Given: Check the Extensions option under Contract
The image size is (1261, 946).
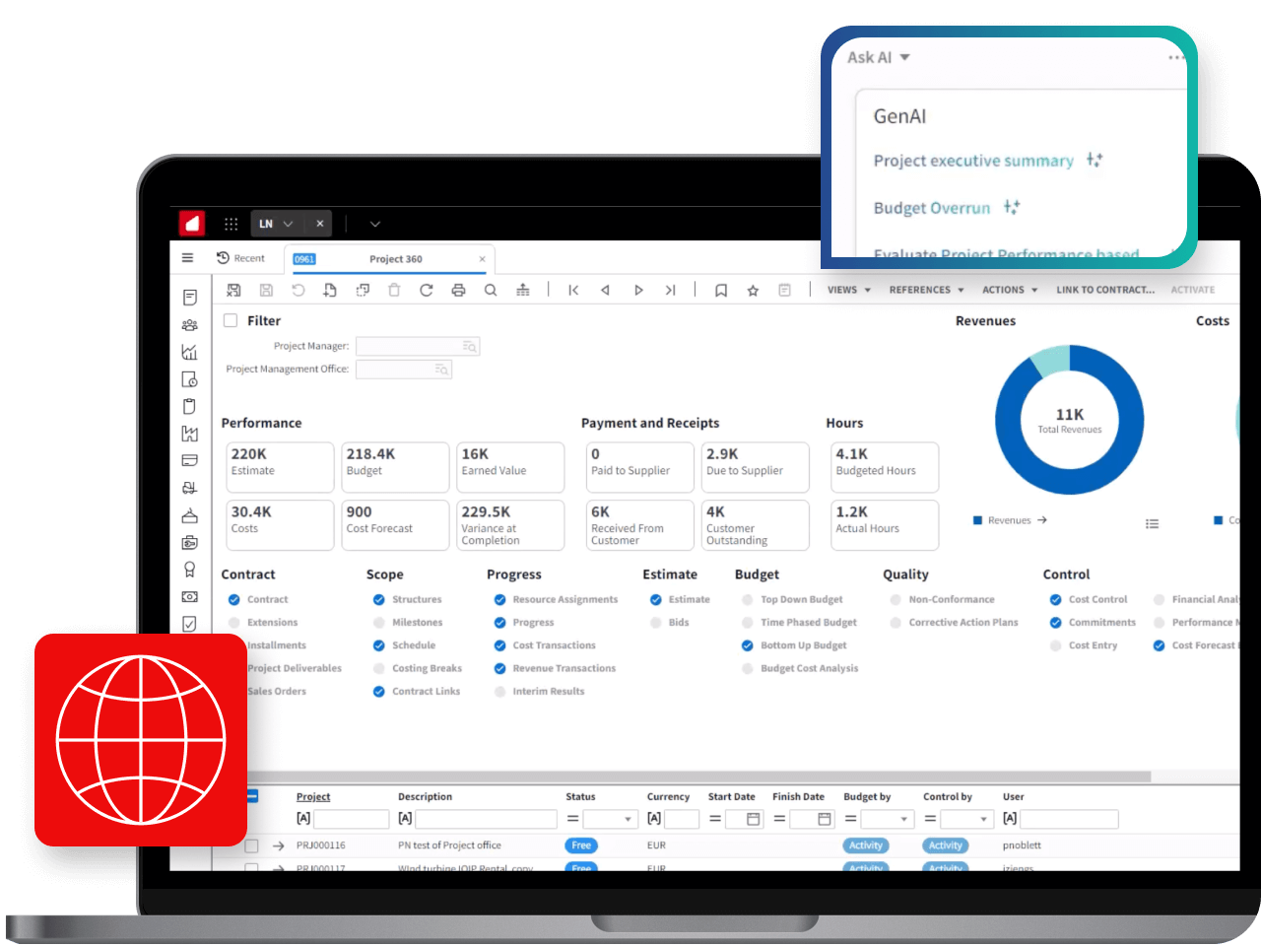Looking at the screenshot, I should click(234, 622).
